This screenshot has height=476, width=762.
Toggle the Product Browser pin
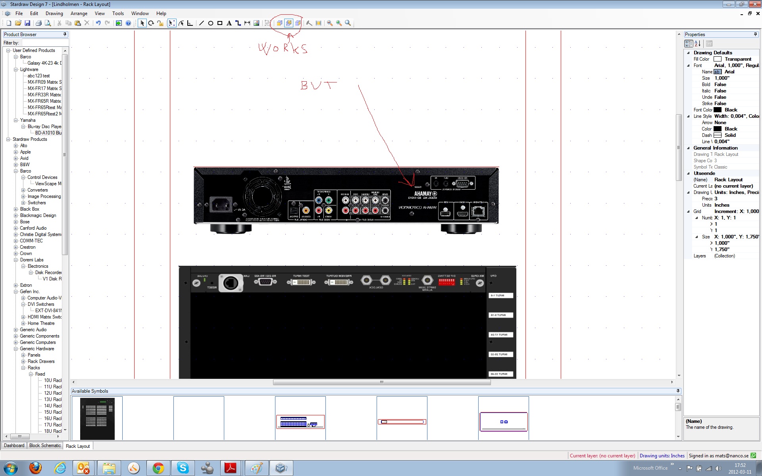coord(65,35)
